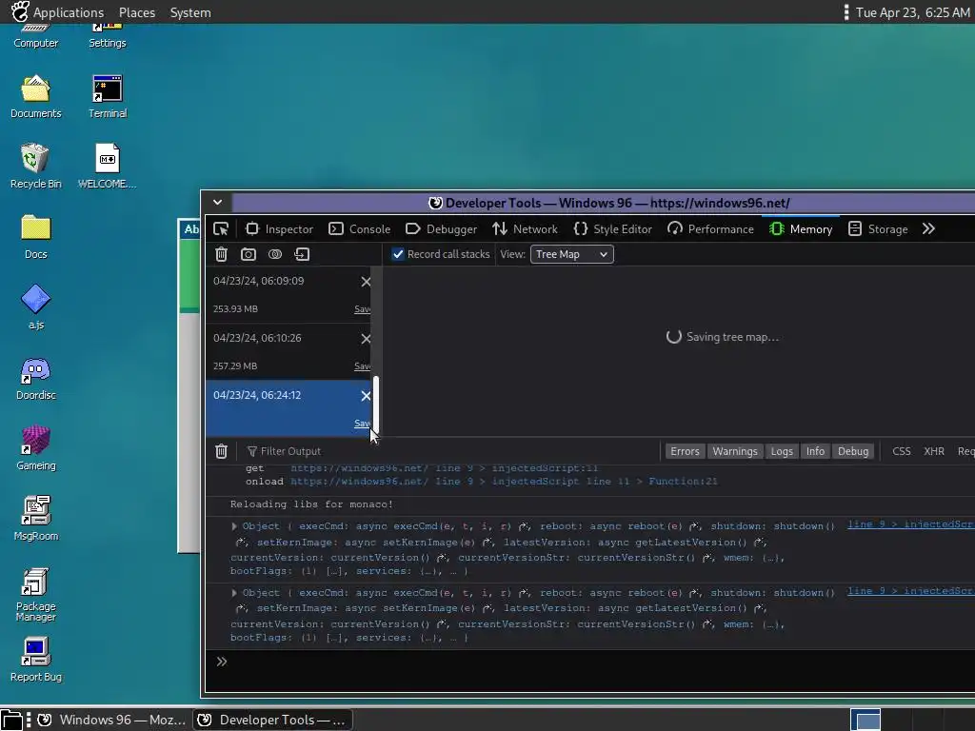Import a snapshot using the import icon
This screenshot has height=731, width=975.
click(302, 254)
